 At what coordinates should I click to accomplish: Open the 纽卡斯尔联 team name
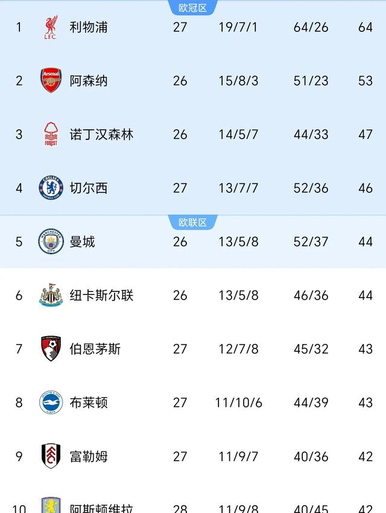(x=101, y=296)
